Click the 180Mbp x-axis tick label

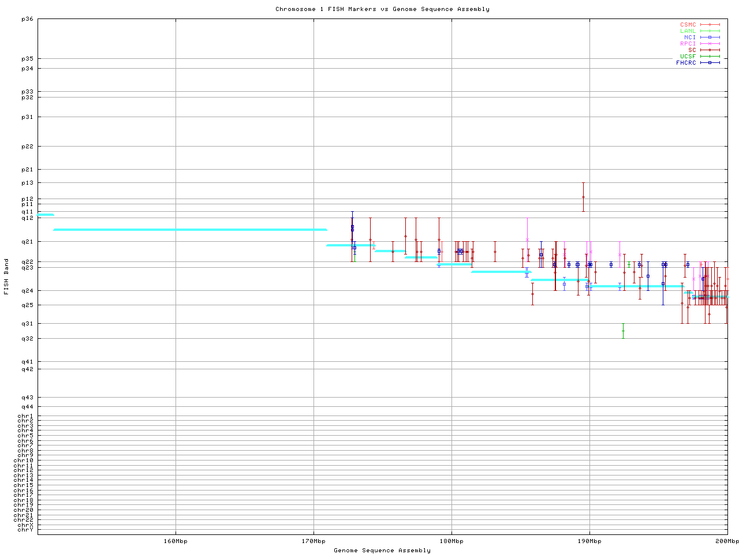(x=451, y=541)
